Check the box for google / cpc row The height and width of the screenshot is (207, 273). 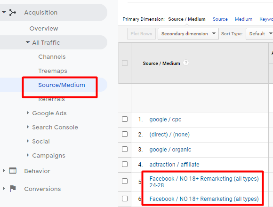[x=125, y=119]
